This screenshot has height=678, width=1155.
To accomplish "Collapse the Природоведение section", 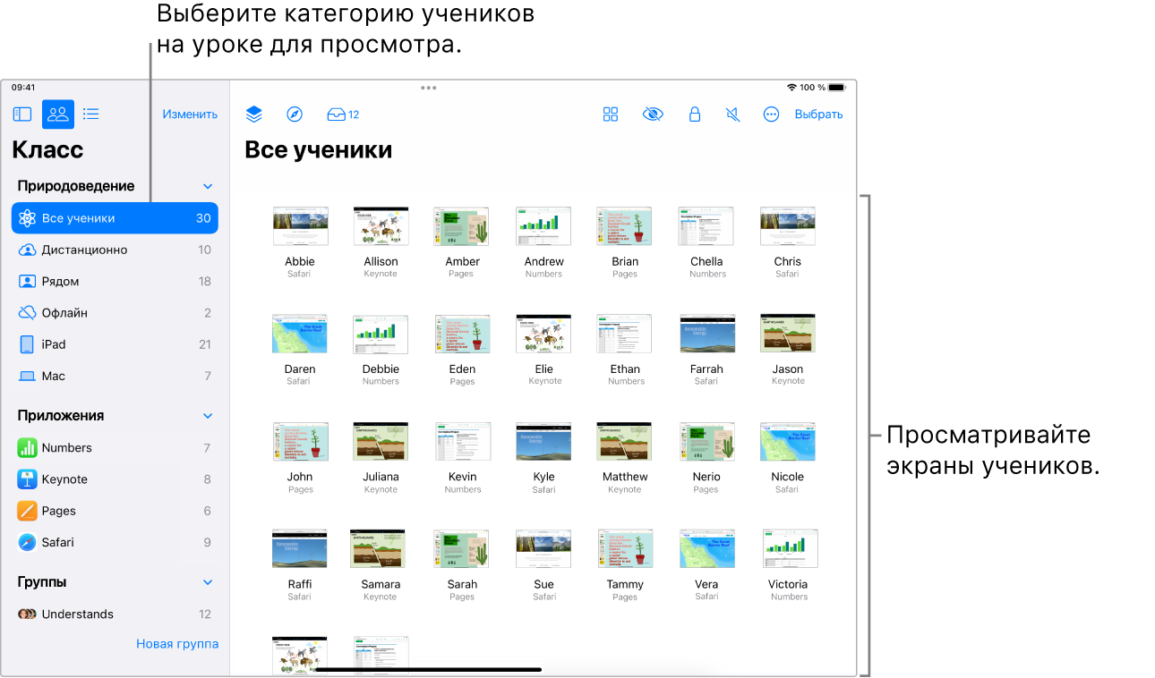I will tap(208, 186).
